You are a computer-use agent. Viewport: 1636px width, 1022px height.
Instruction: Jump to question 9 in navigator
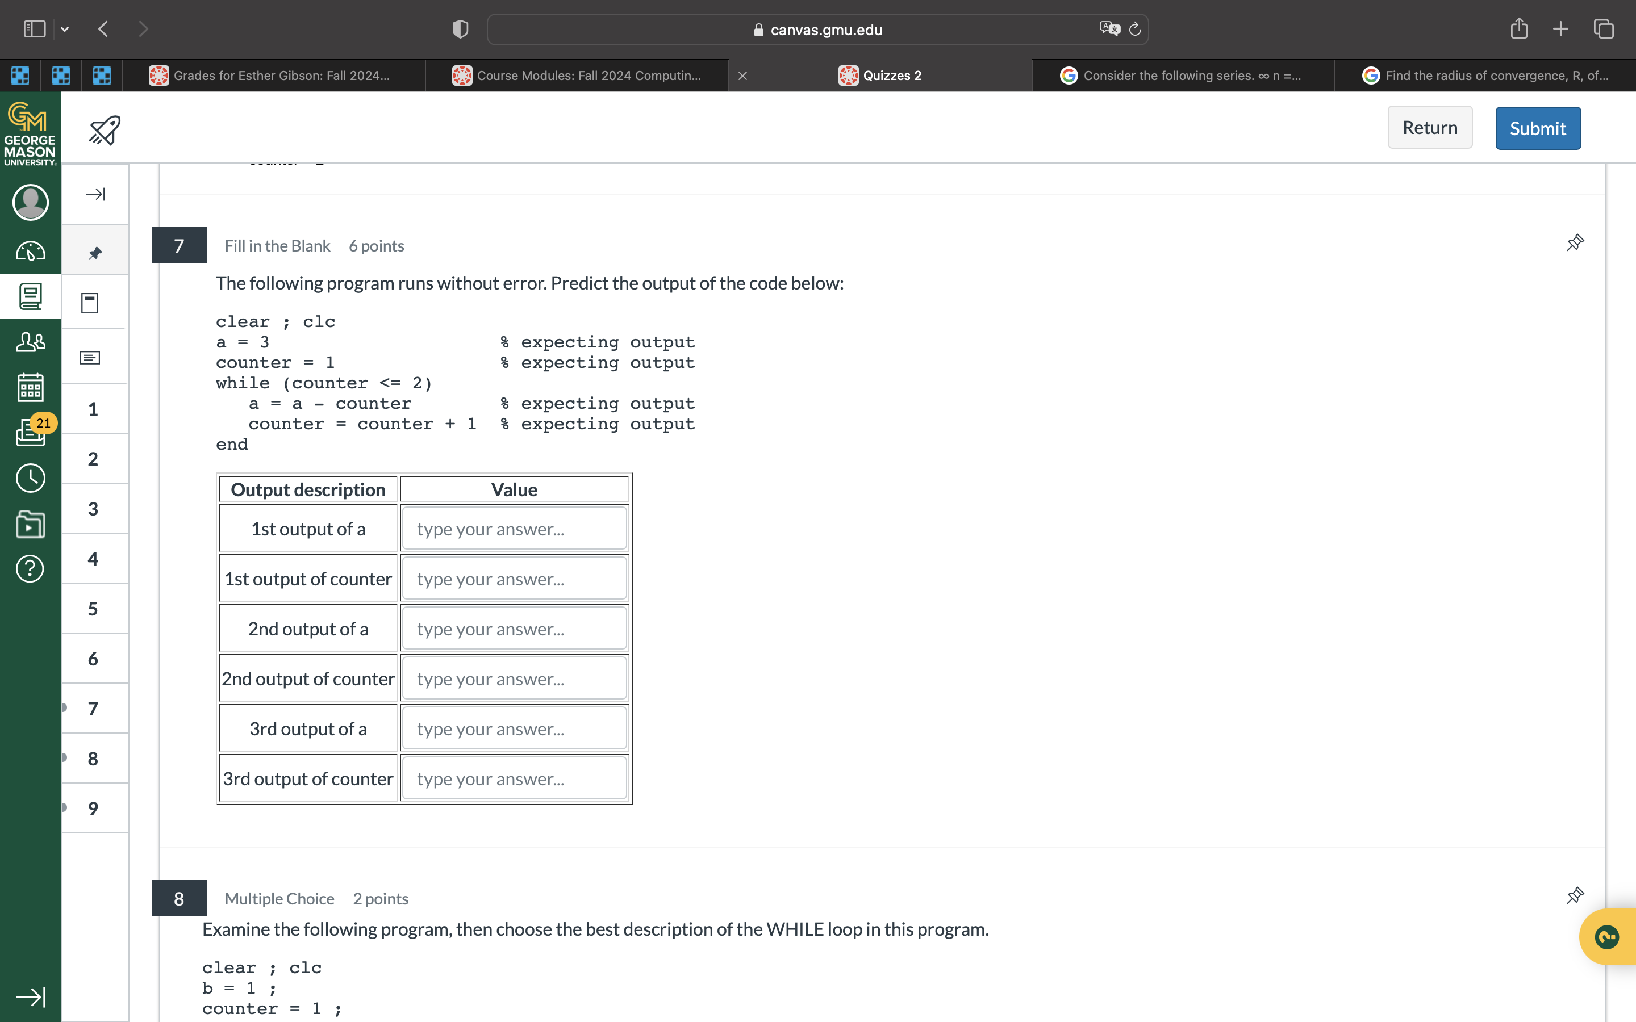[93, 809]
